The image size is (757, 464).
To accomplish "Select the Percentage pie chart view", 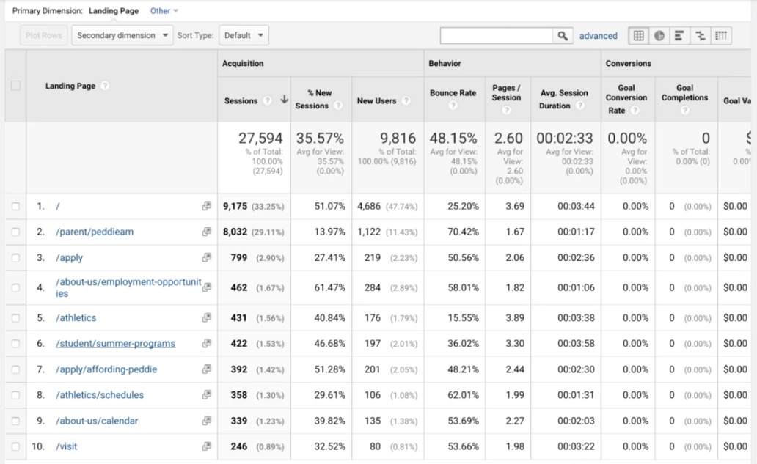I will tap(659, 35).
